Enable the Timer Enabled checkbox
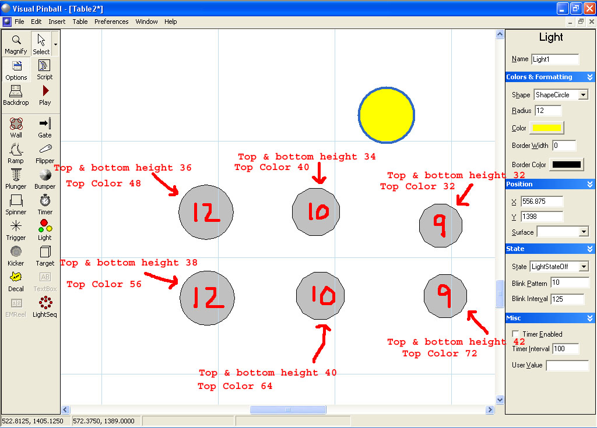This screenshot has height=428, width=597. (x=515, y=334)
